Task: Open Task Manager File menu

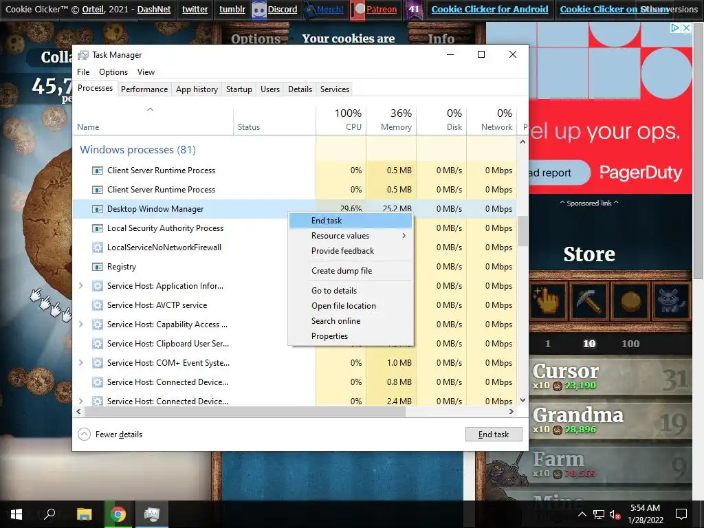Action: click(83, 72)
